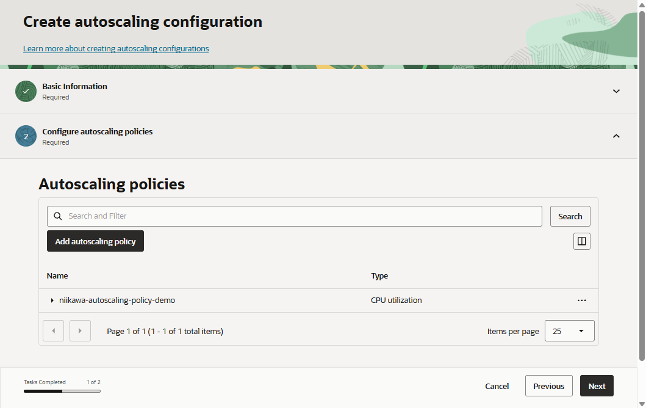Open the column settings icon

[581, 241]
